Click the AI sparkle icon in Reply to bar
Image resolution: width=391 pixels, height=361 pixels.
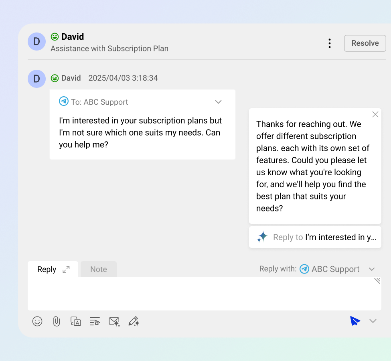pos(262,237)
